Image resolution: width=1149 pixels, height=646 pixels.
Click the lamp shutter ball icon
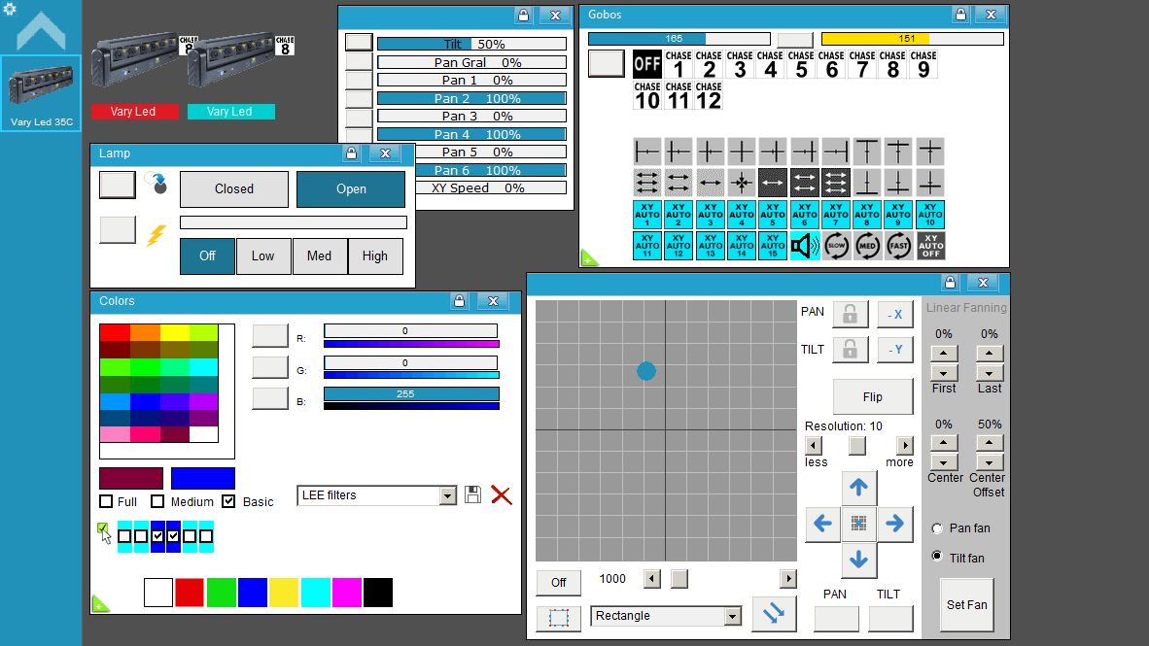tap(157, 183)
